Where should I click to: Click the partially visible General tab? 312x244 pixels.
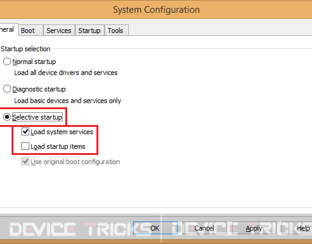tap(8, 30)
